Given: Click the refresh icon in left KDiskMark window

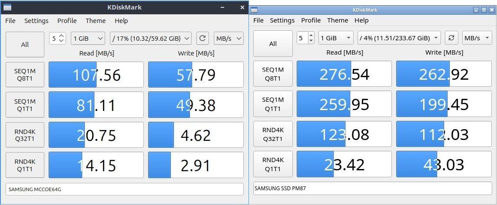Looking at the screenshot, I should point(202,39).
